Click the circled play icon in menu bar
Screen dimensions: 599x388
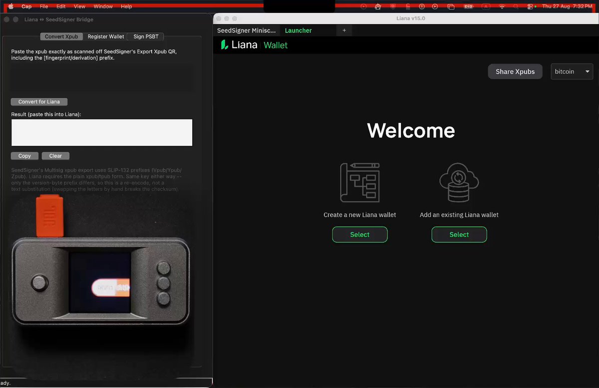[435, 6]
